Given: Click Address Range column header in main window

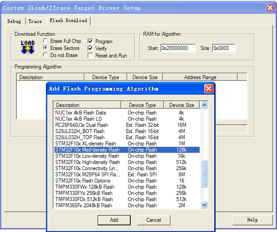Looking at the screenshot, I should tap(200, 77).
